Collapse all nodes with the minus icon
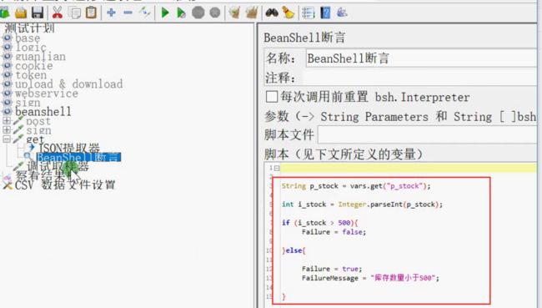The width and height of the screenshot is (542, 308). click(128, 13)
